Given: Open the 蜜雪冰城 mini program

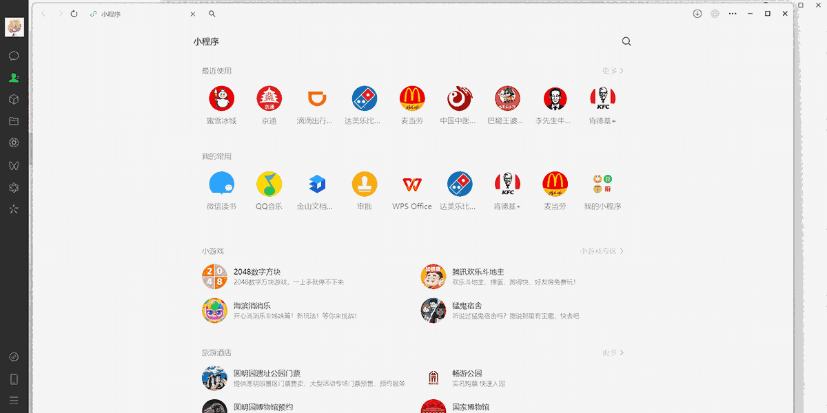Looking at the screenshot, I should (221, 98).
